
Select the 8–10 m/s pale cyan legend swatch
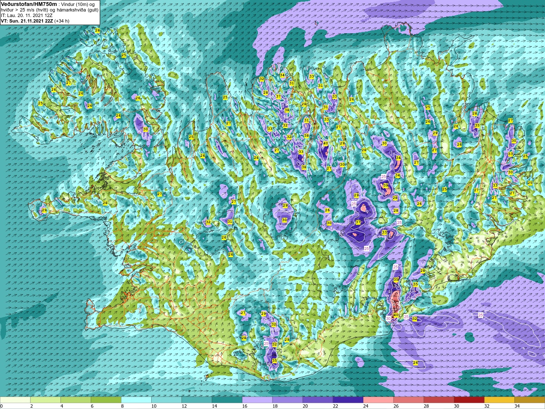click(x=136, y=400)
